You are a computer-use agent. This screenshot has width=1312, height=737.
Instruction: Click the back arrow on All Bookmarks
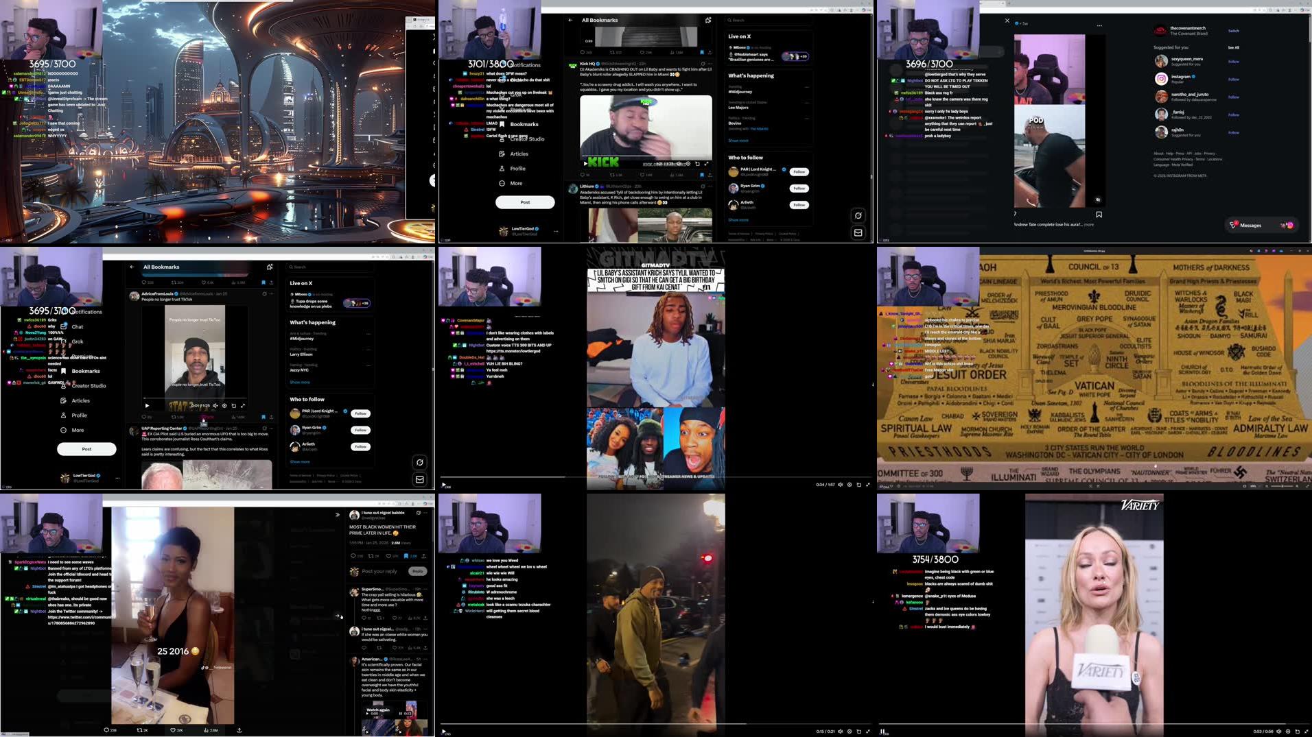[x=131, y=267]
